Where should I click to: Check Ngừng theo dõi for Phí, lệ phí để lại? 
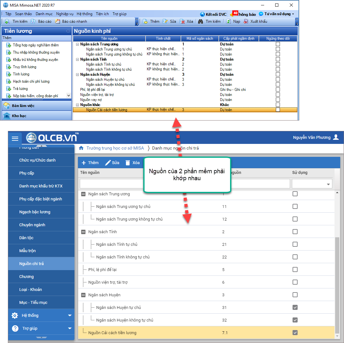pyautogui.click(x=278, y=90)
